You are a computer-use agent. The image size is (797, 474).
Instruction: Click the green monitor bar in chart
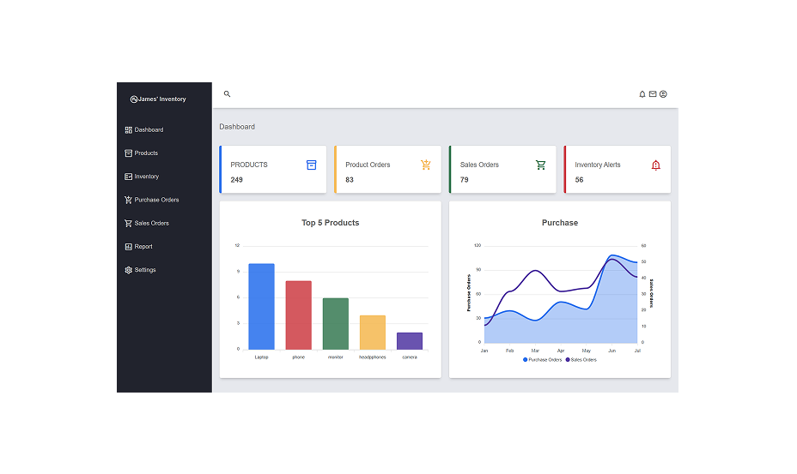click(336, 324)
